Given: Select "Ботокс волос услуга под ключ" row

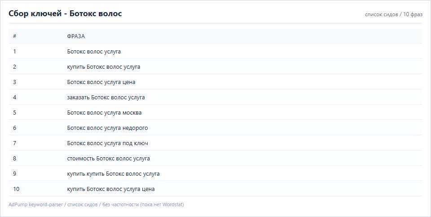Looking at the screenshot, I should coord(215,143).
